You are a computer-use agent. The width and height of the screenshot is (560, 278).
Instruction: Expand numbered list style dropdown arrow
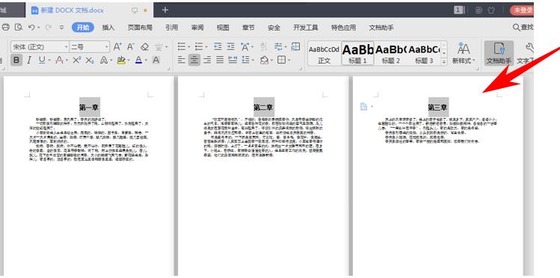(206, 47)
